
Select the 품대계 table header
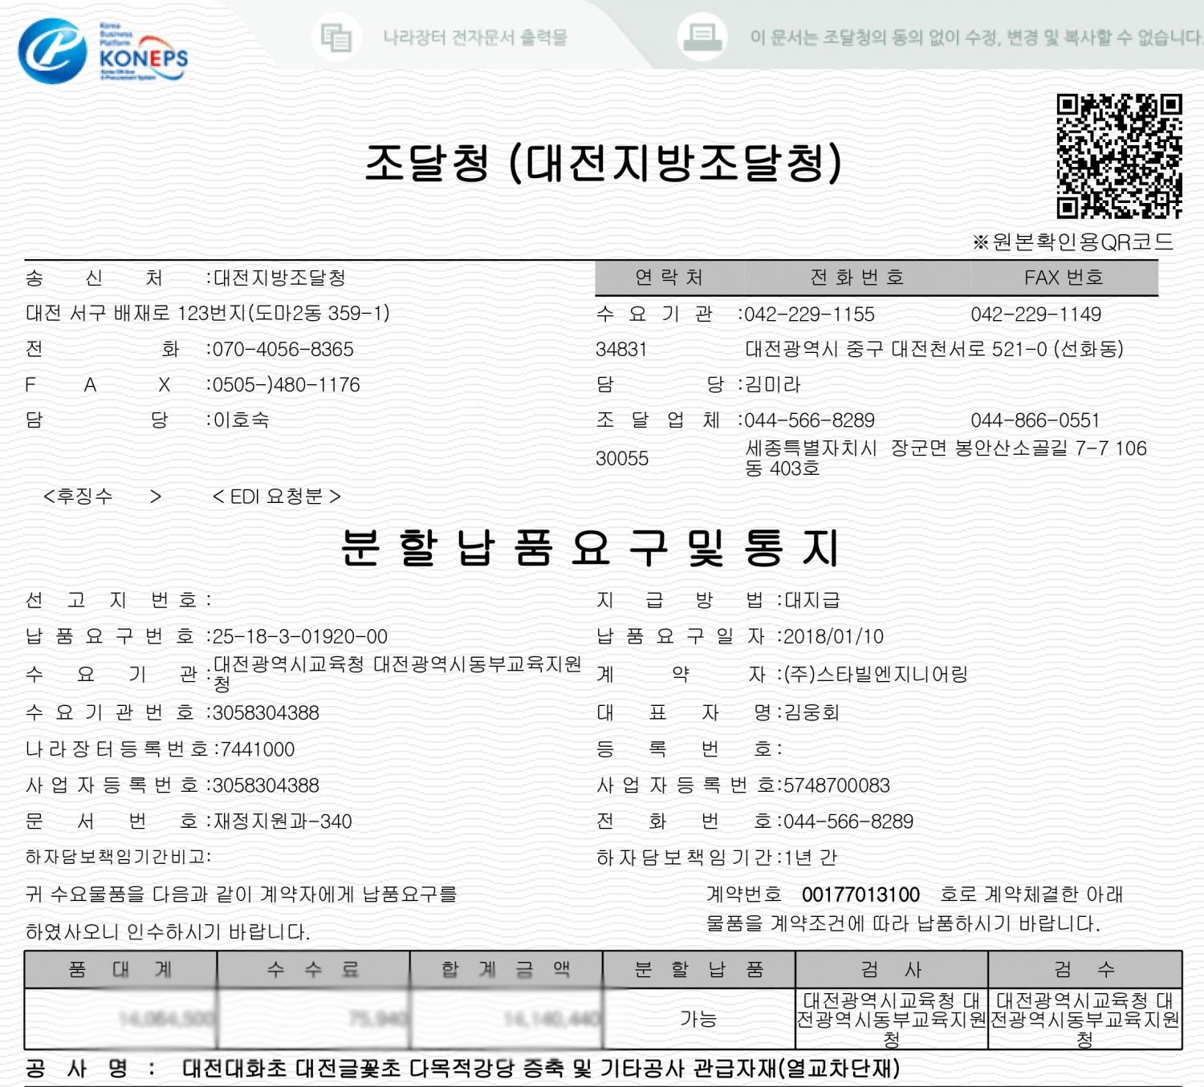coord(120,970)
